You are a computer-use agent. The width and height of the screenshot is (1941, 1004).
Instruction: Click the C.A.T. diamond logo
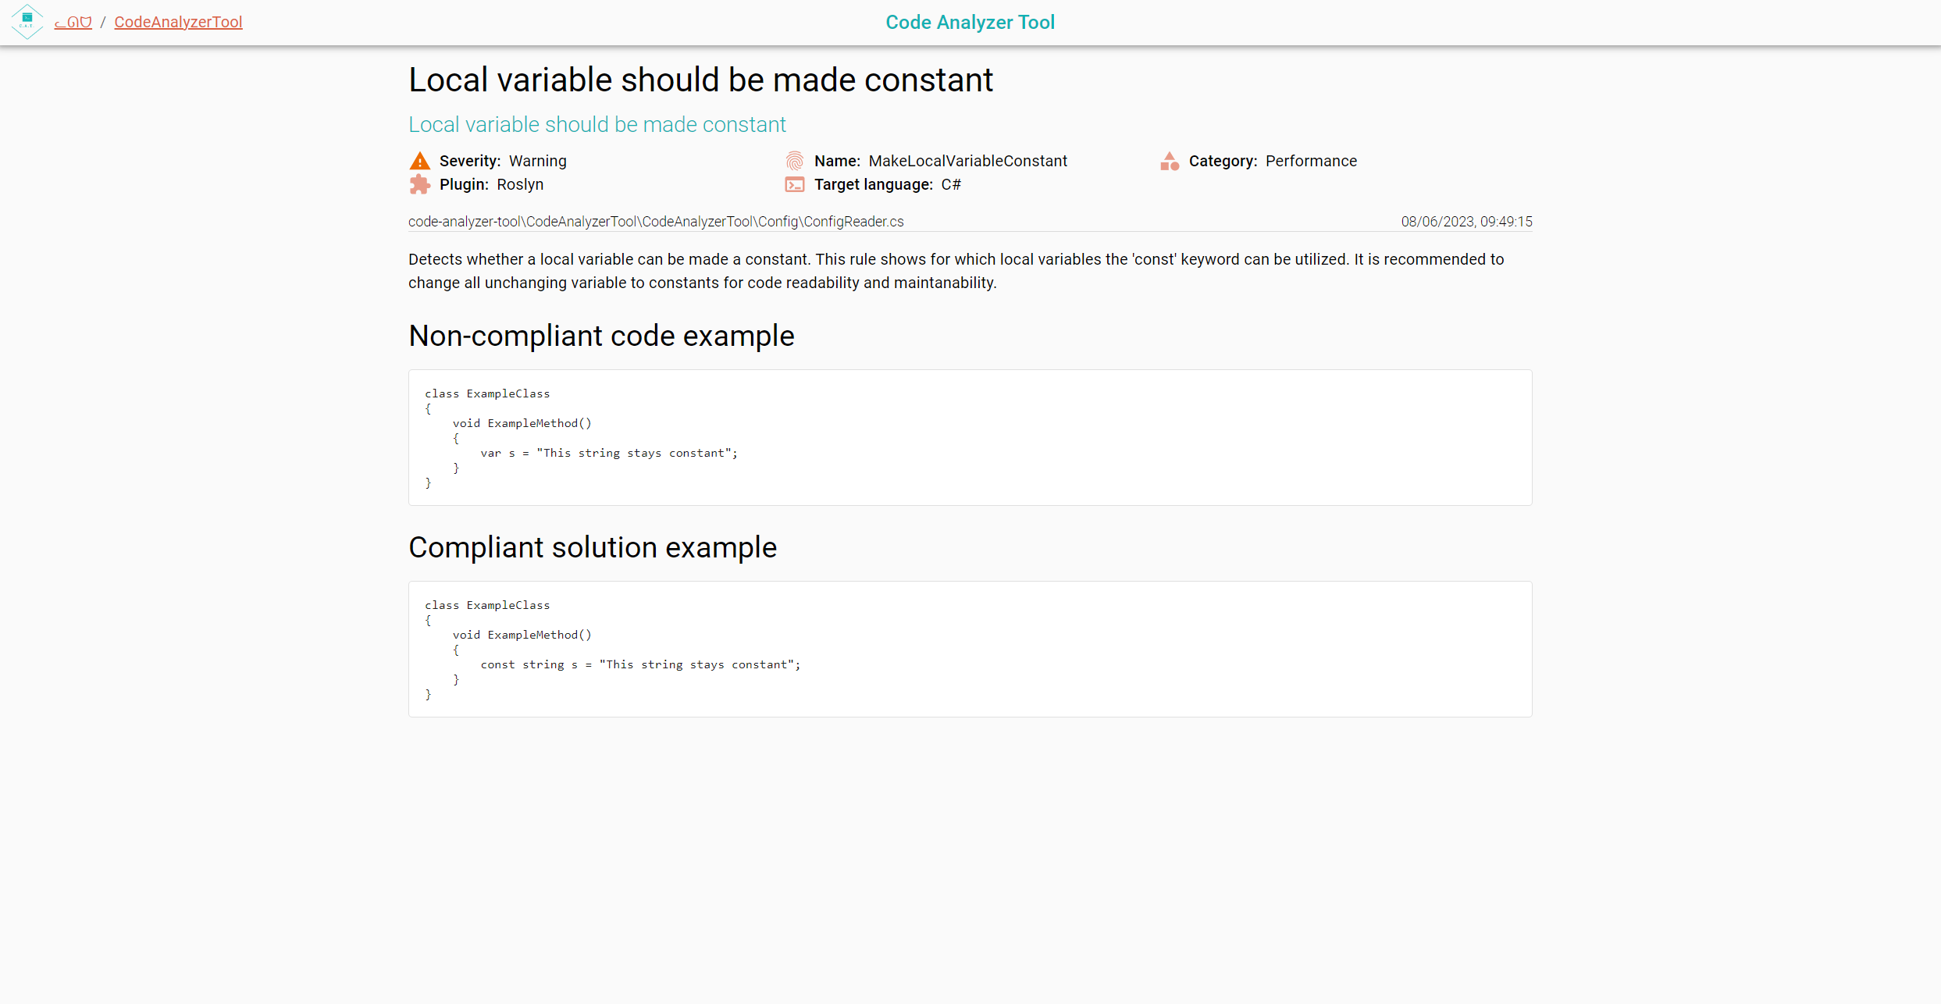point(27,22)
